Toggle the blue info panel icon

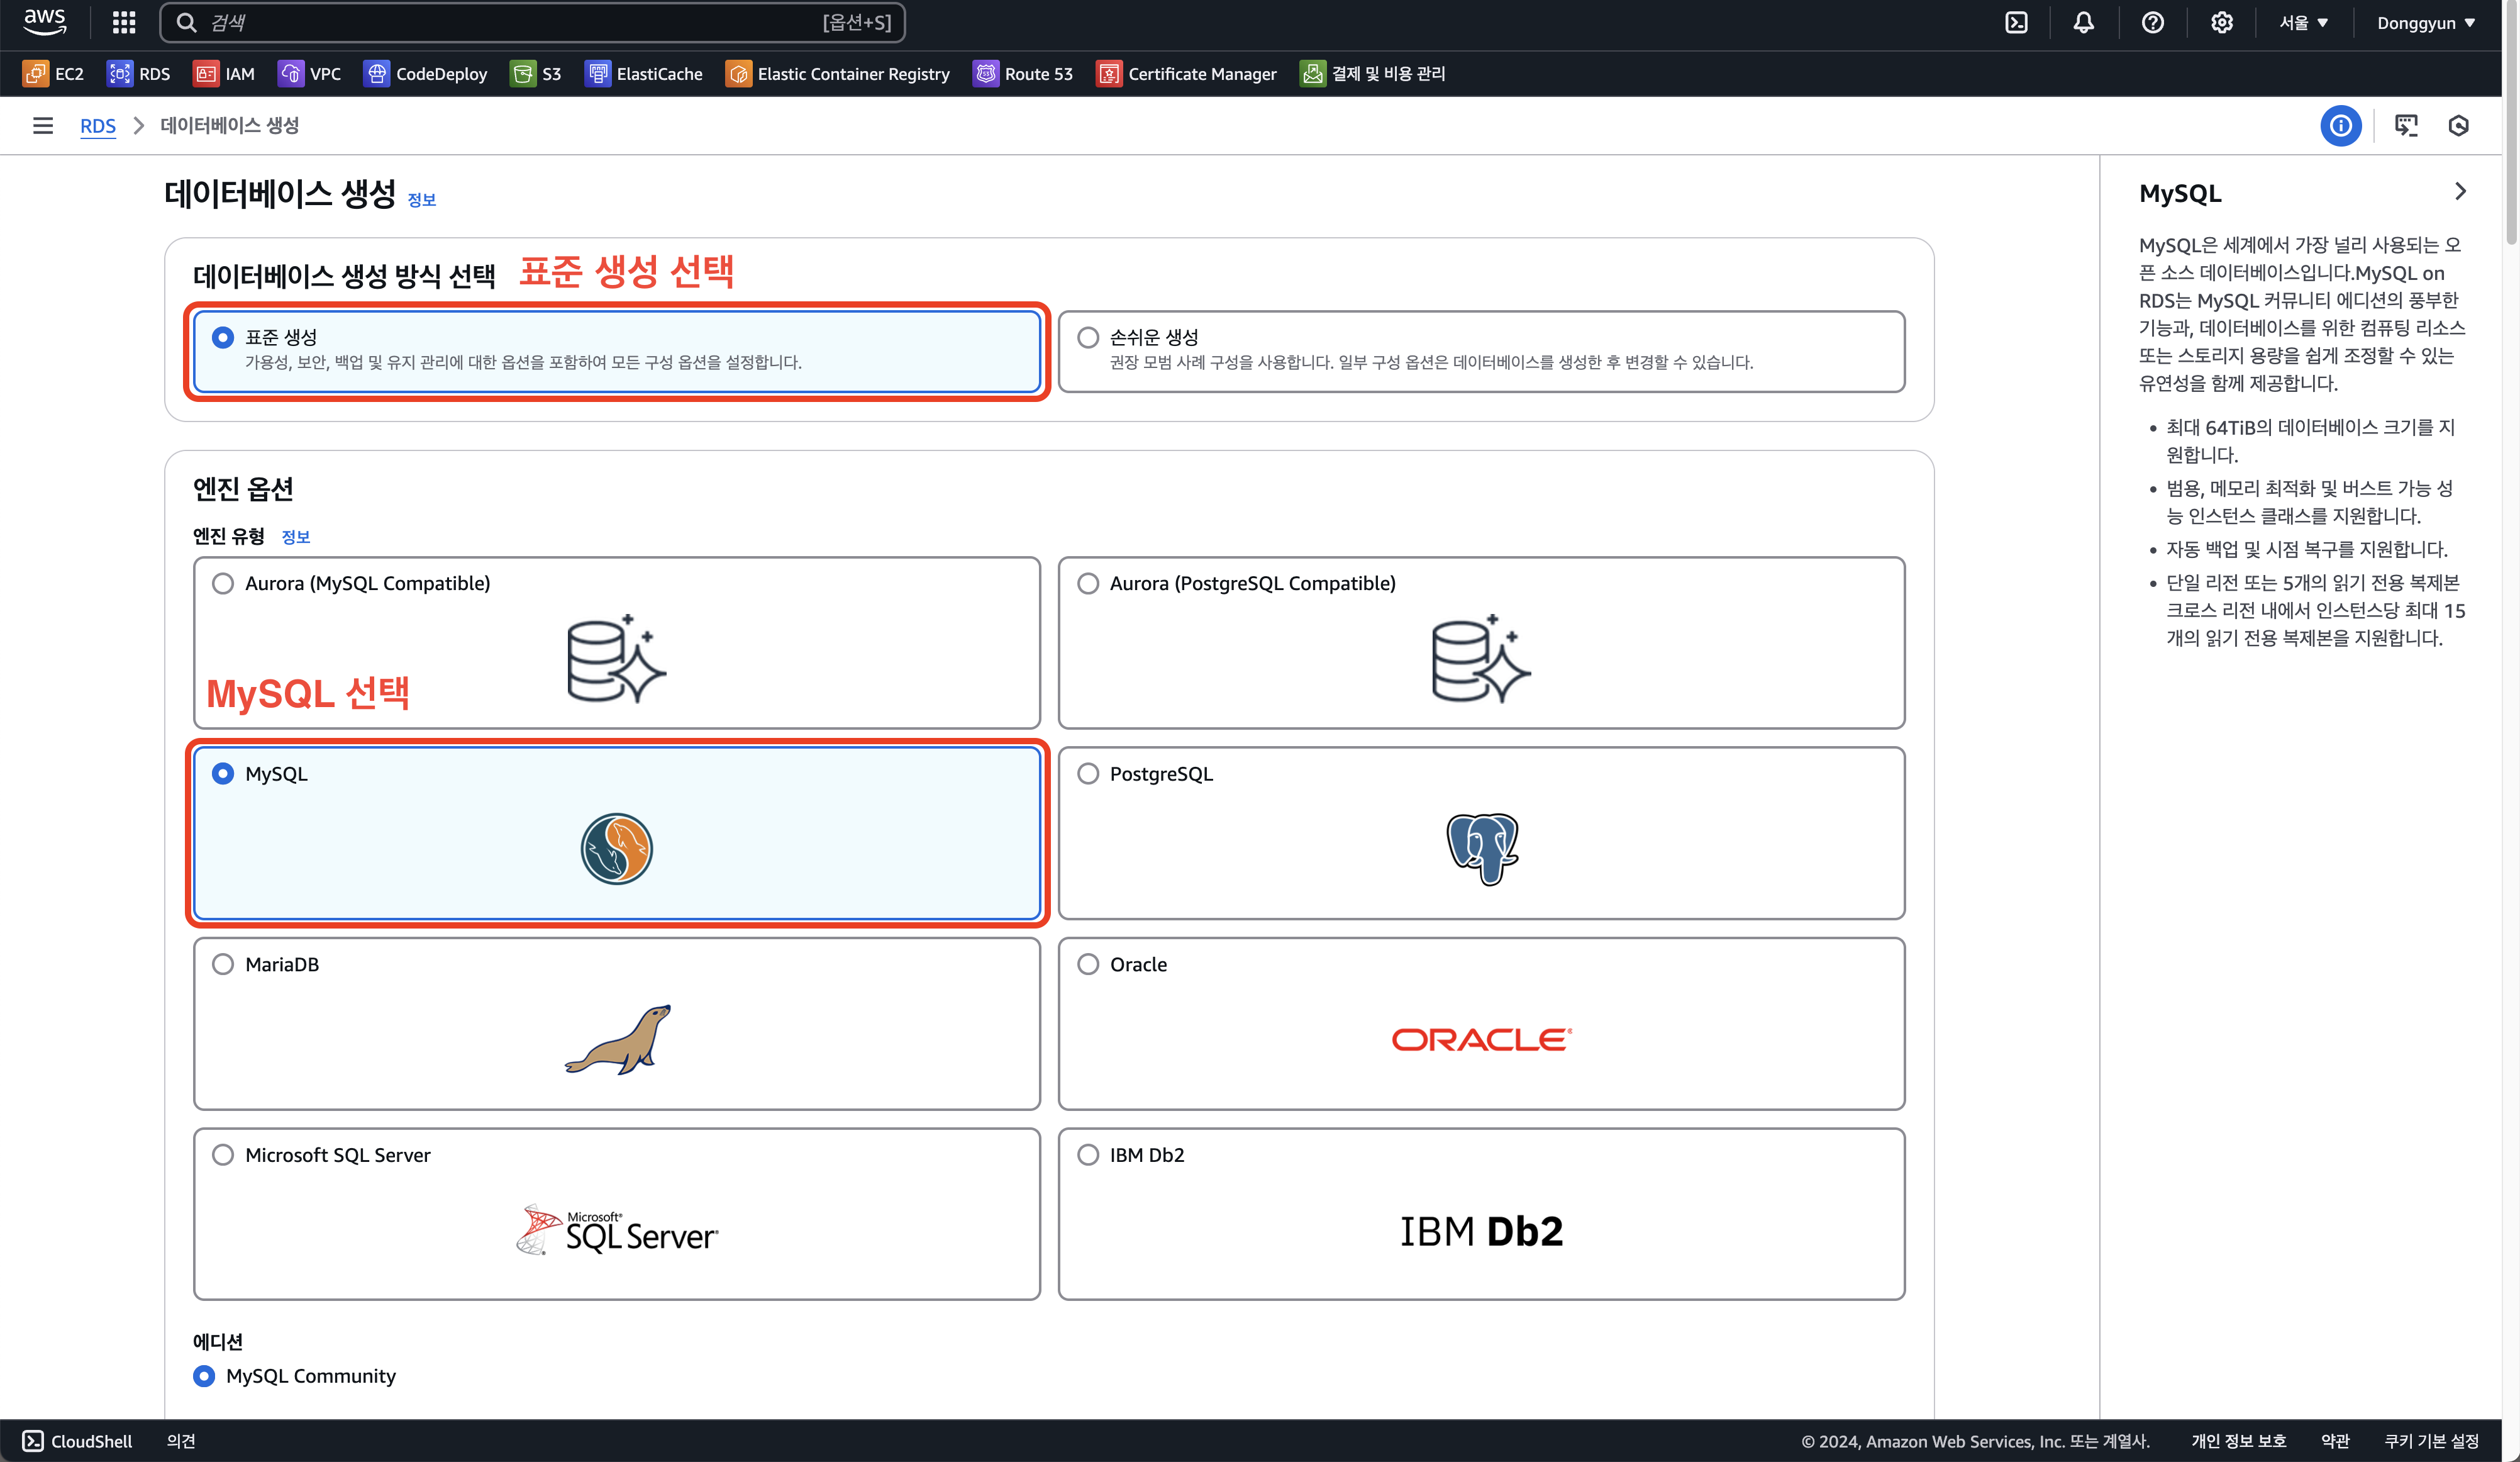point(2341,126)
